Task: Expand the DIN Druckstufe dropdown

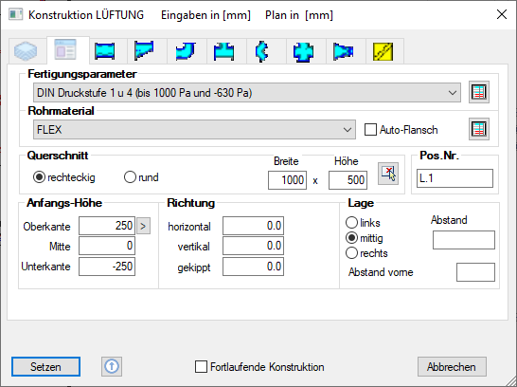Action: 247,93
